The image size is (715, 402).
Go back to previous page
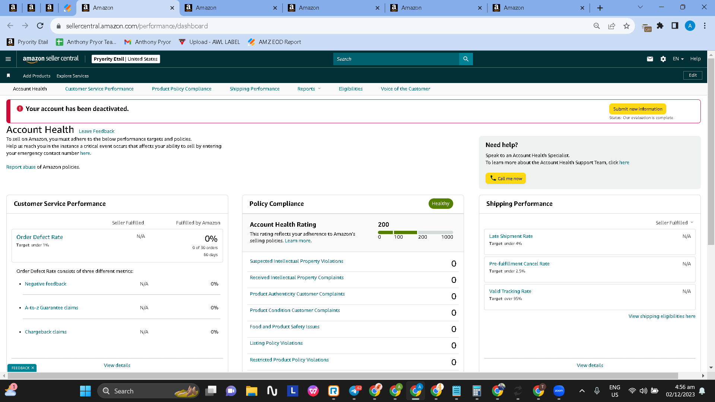point(10,26)
